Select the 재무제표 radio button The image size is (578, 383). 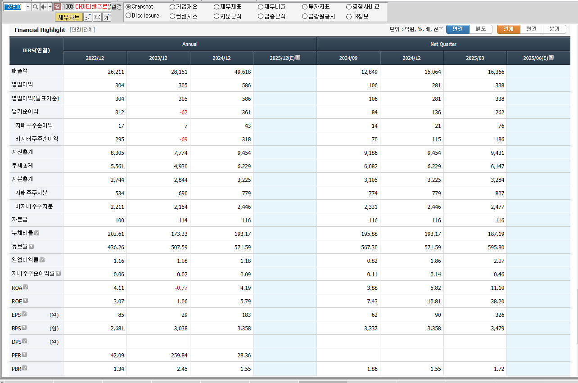point(217,7)
